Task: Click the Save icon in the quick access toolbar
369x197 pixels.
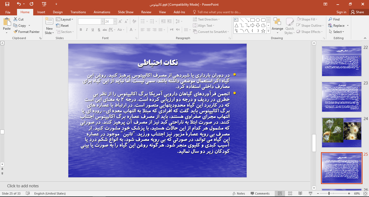Action: pyautogui.click(x=7, y=4)
